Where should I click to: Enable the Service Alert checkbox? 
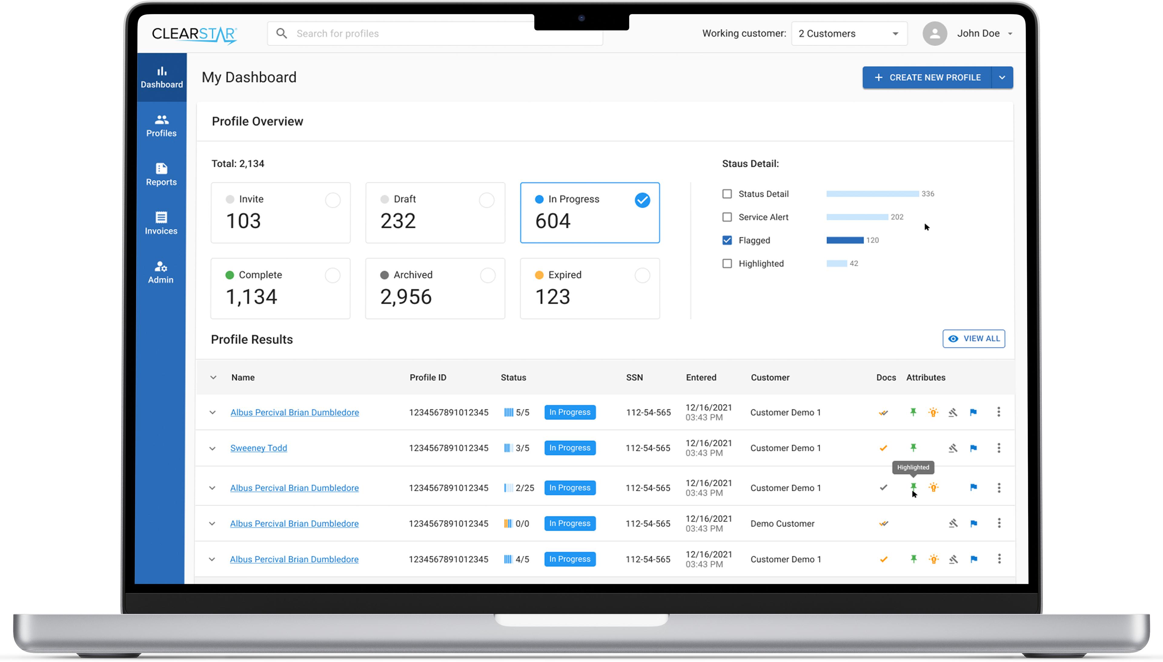tap(727, 217)
